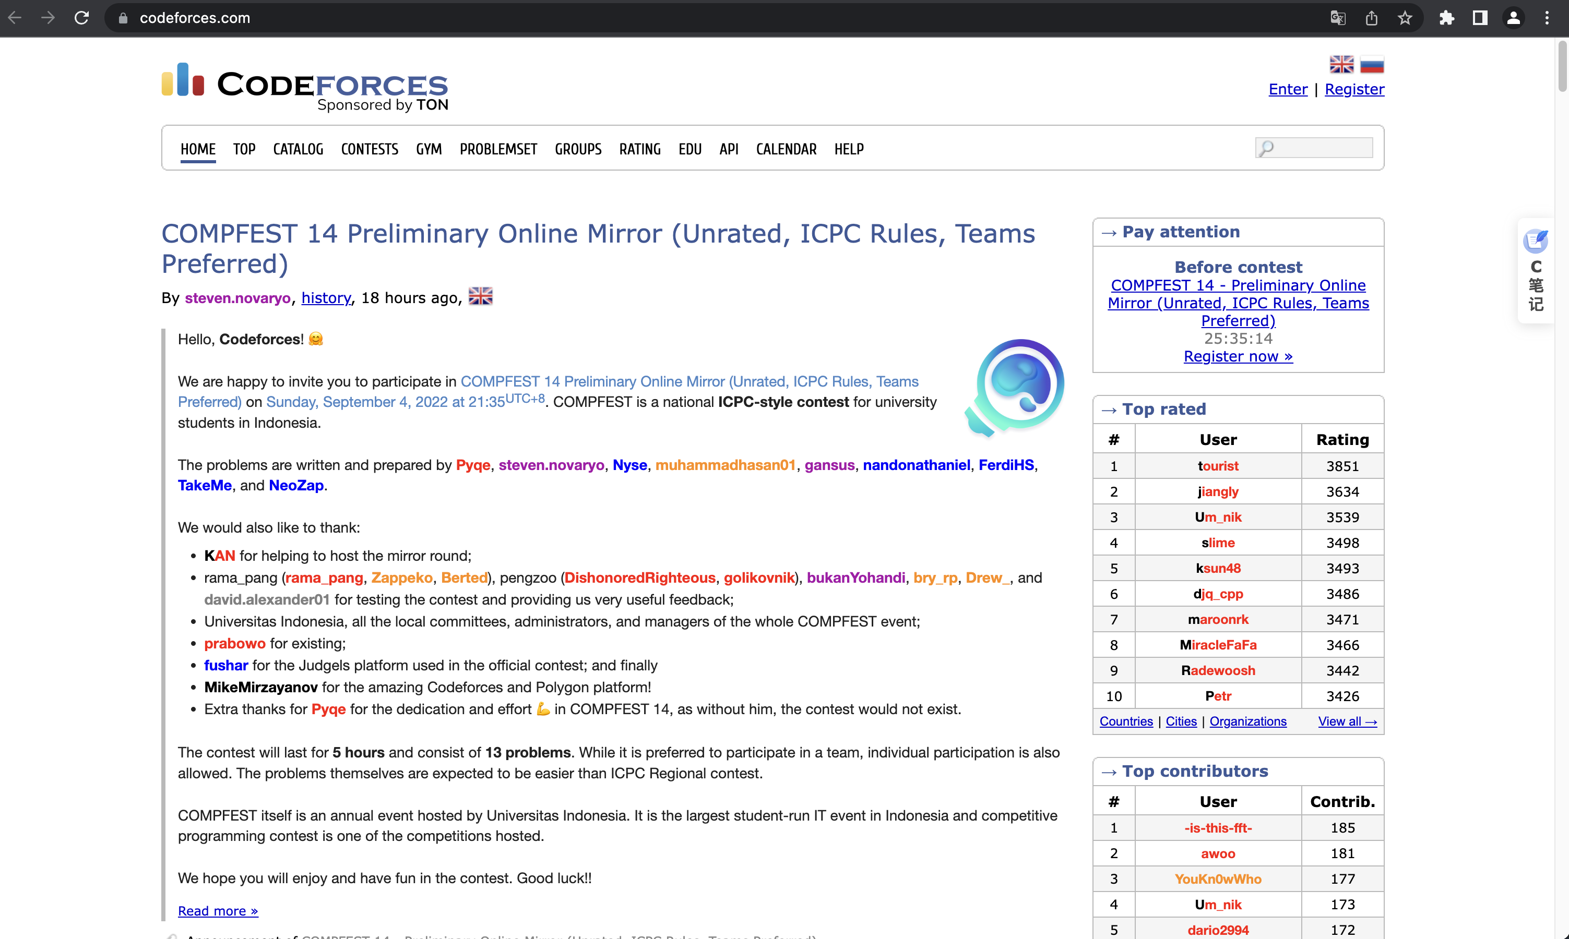Open the notes widget on right edge
Screen dimensions: 1569x939
point(1536,270)
